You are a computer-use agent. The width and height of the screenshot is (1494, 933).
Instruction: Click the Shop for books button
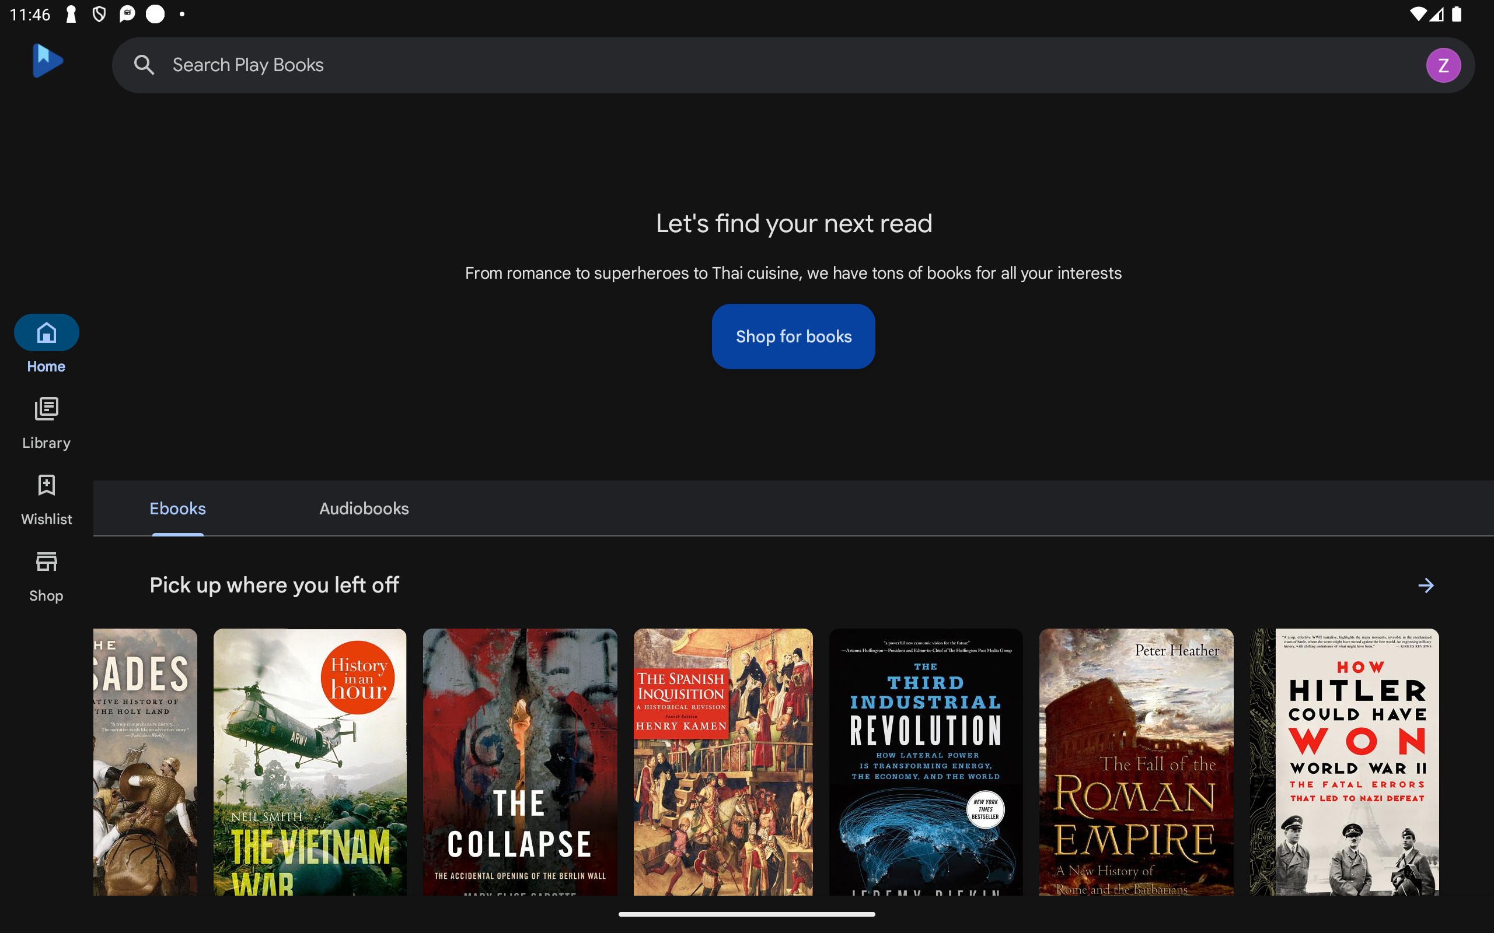793,336
